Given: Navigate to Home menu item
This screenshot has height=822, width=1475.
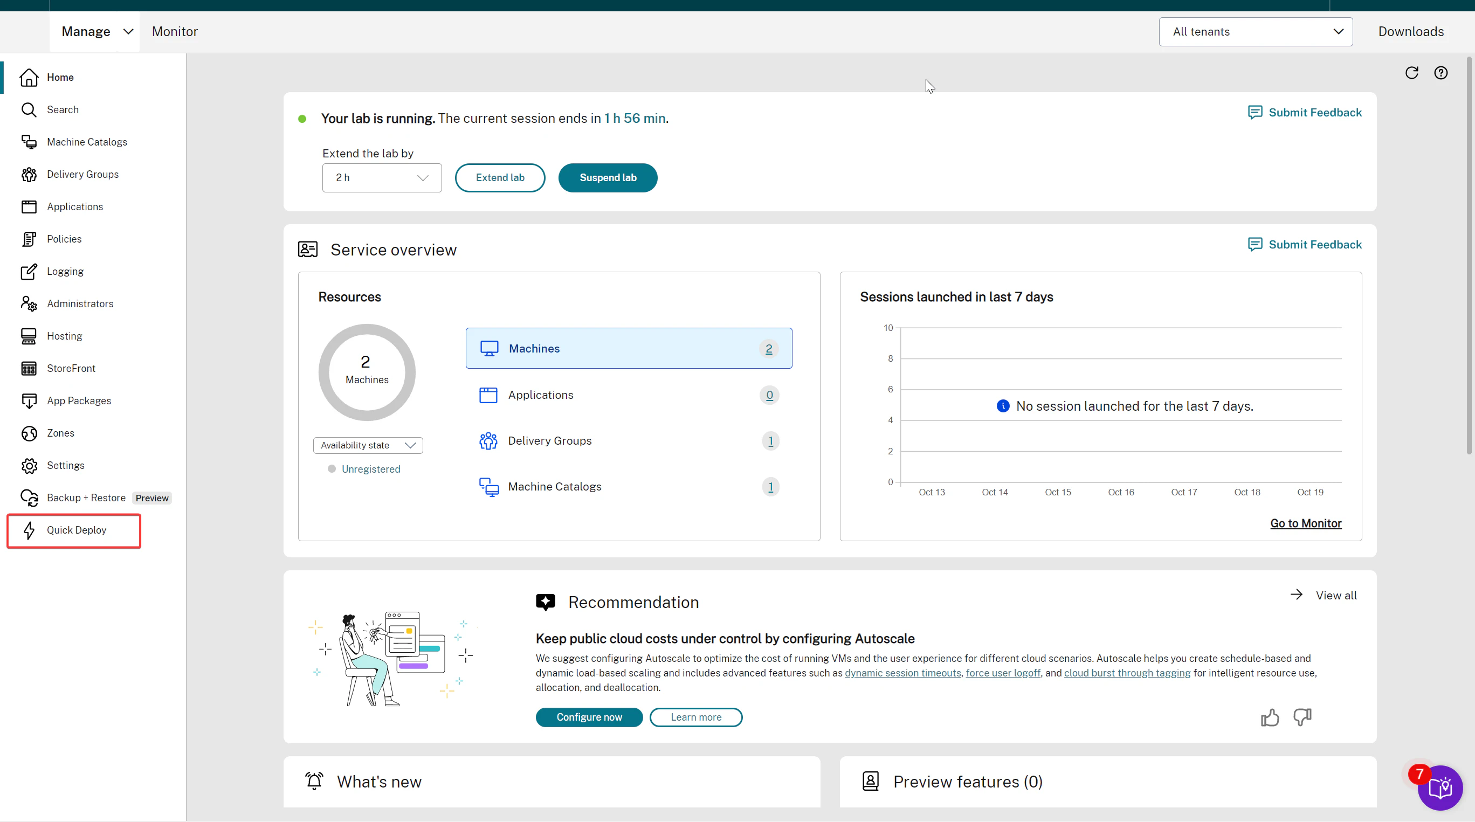Looking at the screenshot, I should pos(60,77).
